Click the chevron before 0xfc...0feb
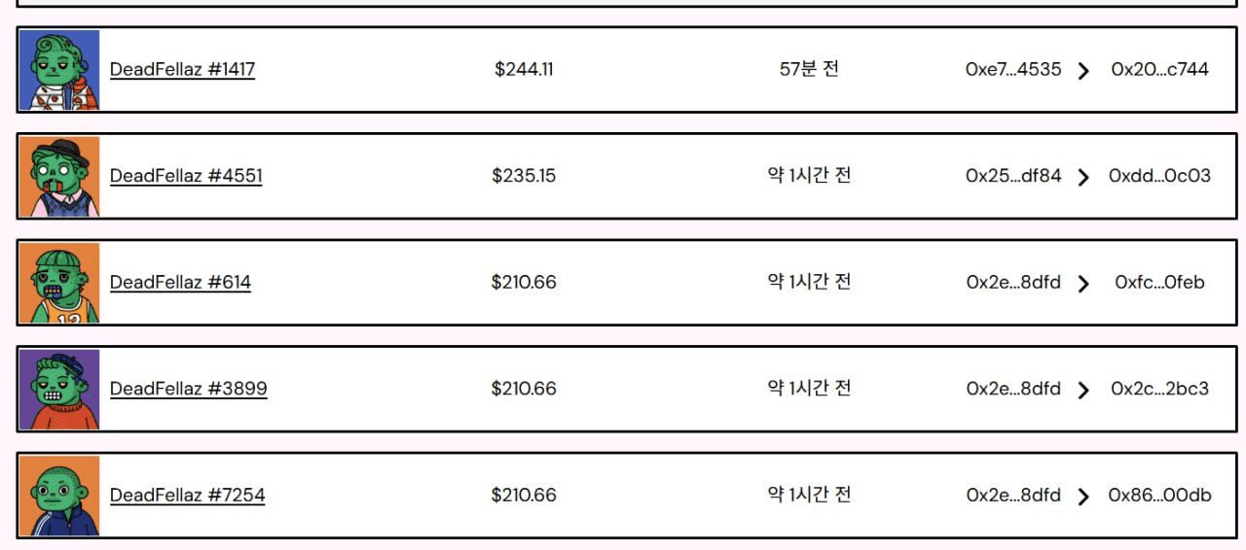 click(x=1083, y=284)
